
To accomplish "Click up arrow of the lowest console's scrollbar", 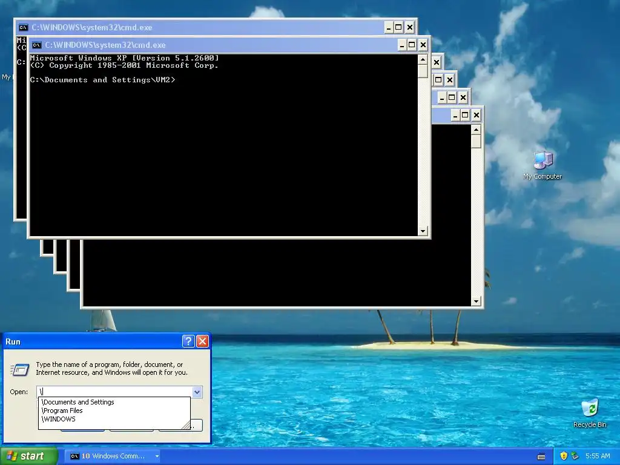I will (476, 130).
